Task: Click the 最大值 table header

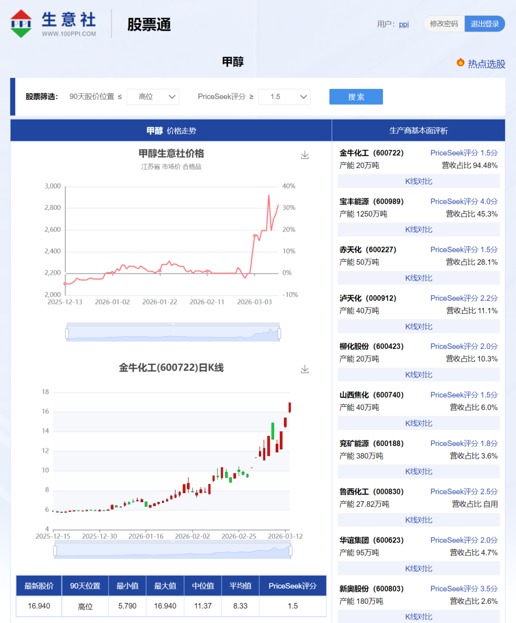Action: [x=165, y=586]
